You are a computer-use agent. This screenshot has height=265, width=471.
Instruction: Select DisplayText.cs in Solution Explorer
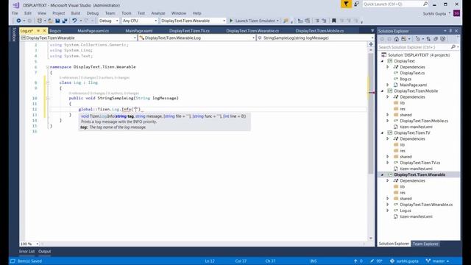pyautogui.click(x=412, y=73)
